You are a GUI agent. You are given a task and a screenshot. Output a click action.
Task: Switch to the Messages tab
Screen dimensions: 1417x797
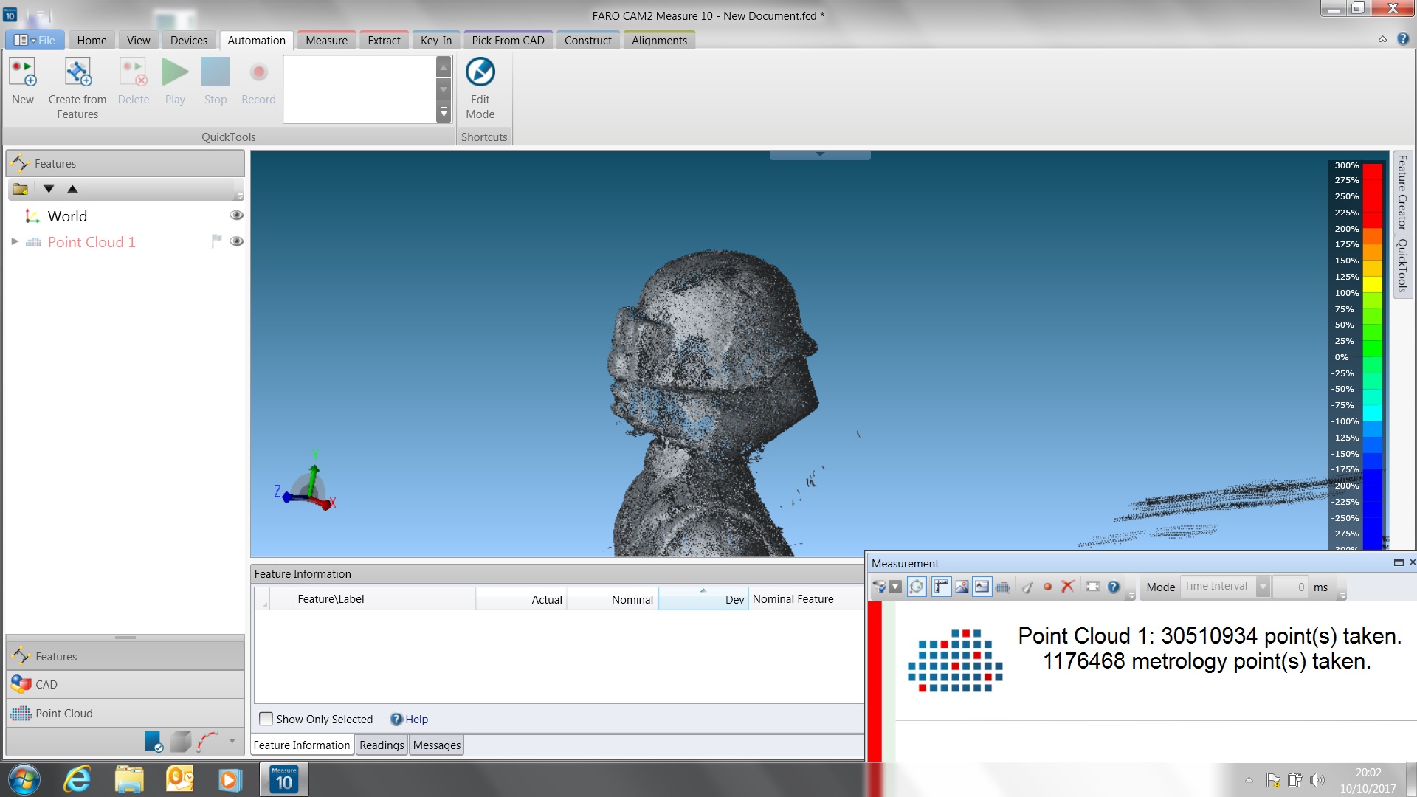point(437,745)
